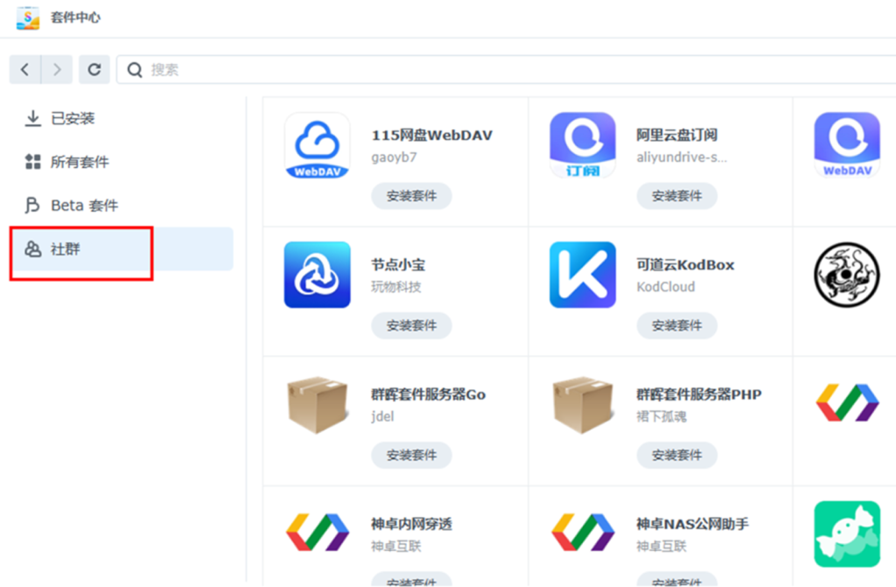Click the 套件中心 window title
This screenshot has height=587, width=896.
pyautogui.click(x=75, y=17)
